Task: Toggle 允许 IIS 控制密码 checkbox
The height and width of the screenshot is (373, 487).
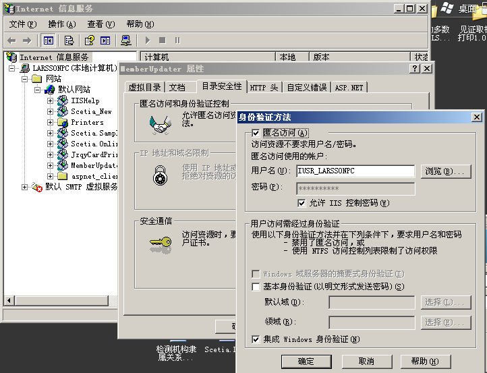Action: coord(302,203)
